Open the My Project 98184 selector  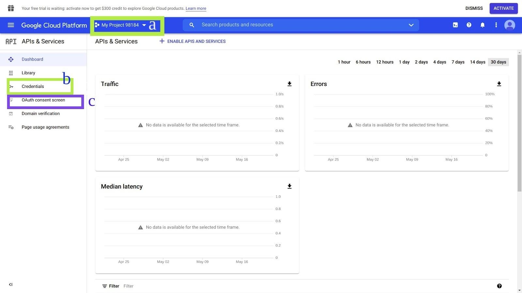click(120, 25)
